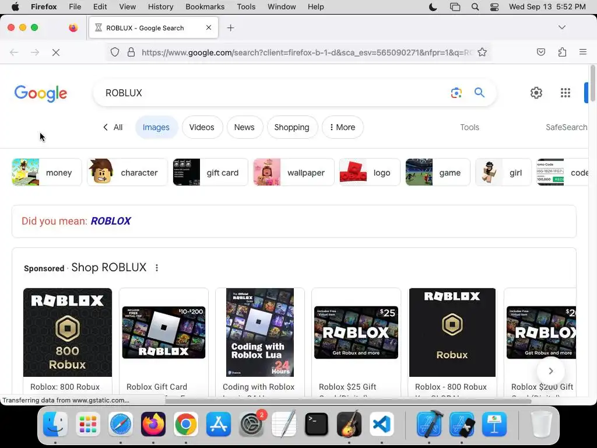Go back to All results
597x448 pixels.
point(113,127)
